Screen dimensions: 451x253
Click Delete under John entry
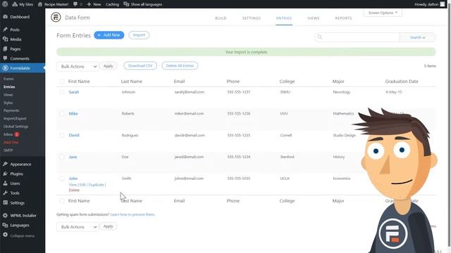[x=74, y=190]
